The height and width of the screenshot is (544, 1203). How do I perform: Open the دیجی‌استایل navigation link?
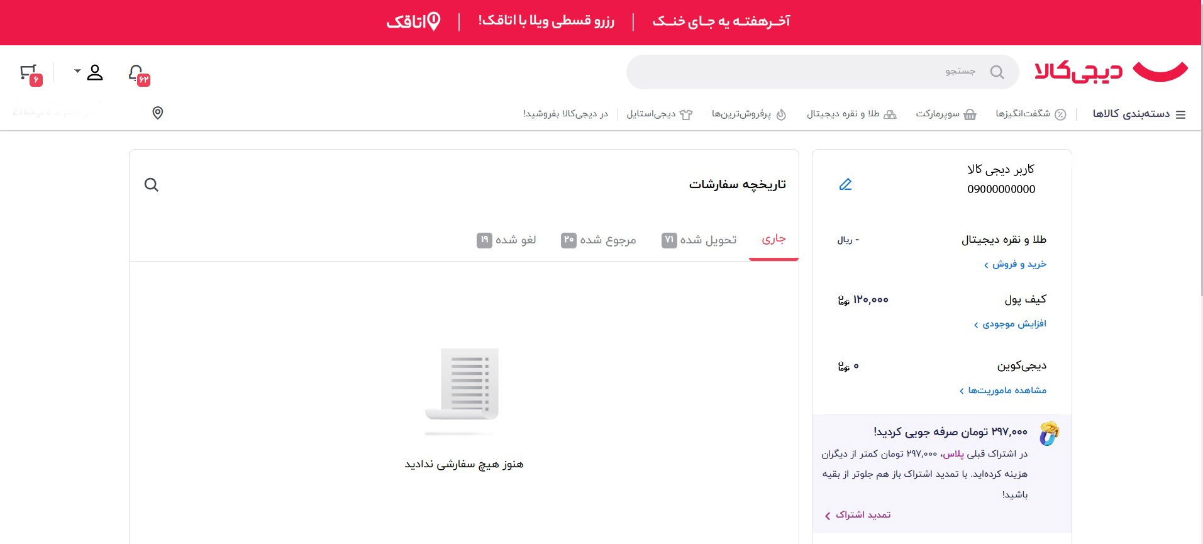click(659, 114)
